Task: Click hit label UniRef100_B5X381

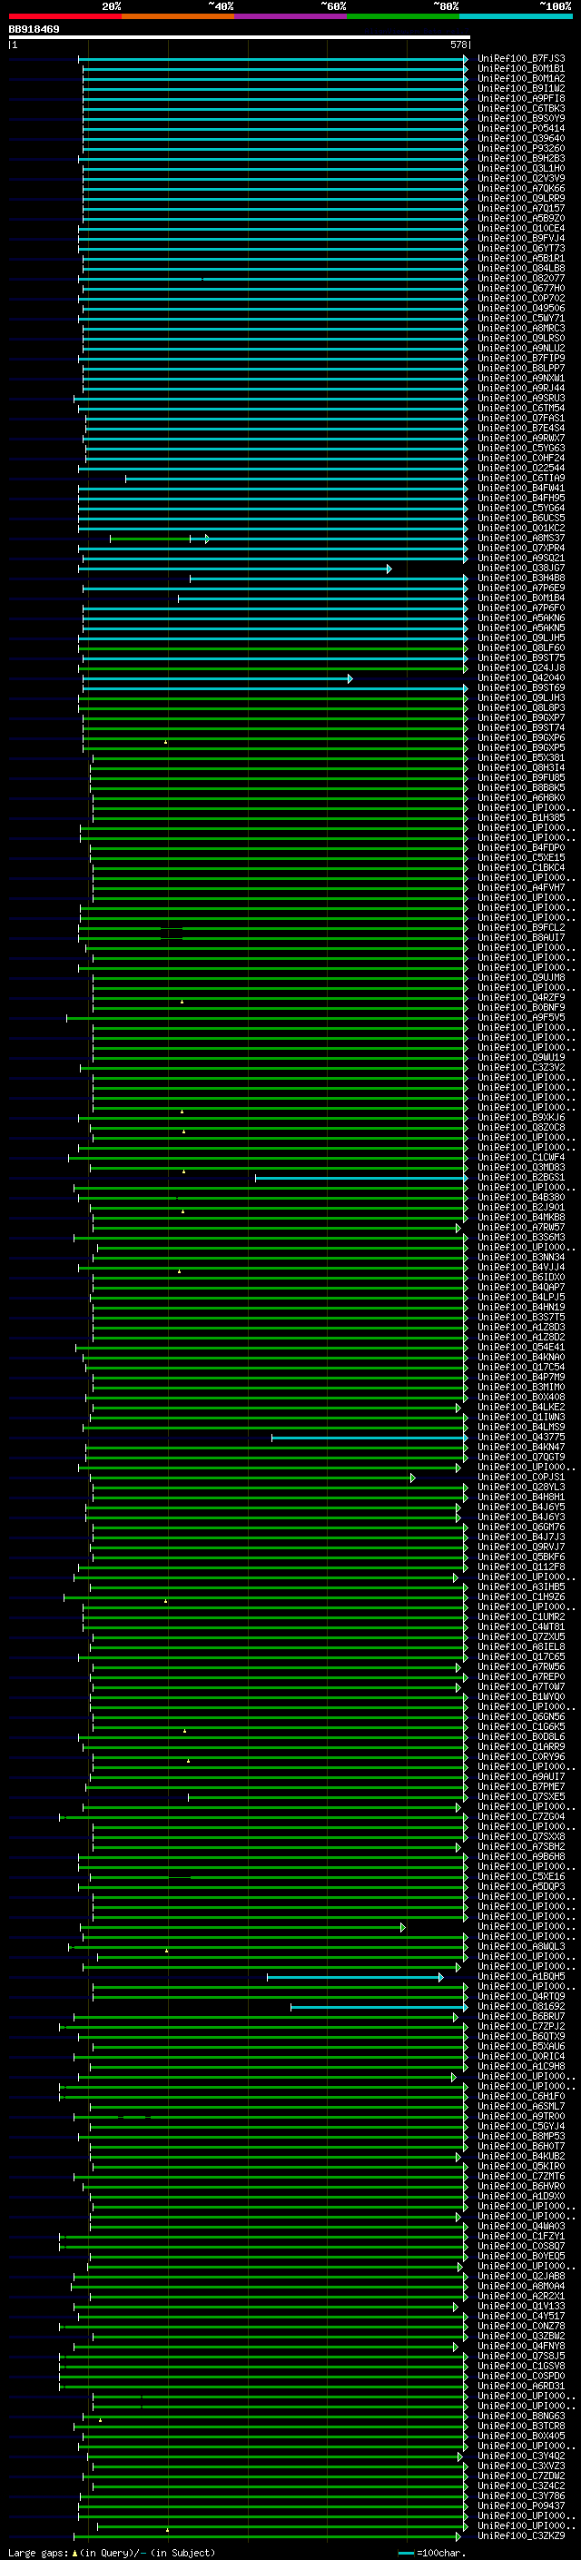Action: 521,758
